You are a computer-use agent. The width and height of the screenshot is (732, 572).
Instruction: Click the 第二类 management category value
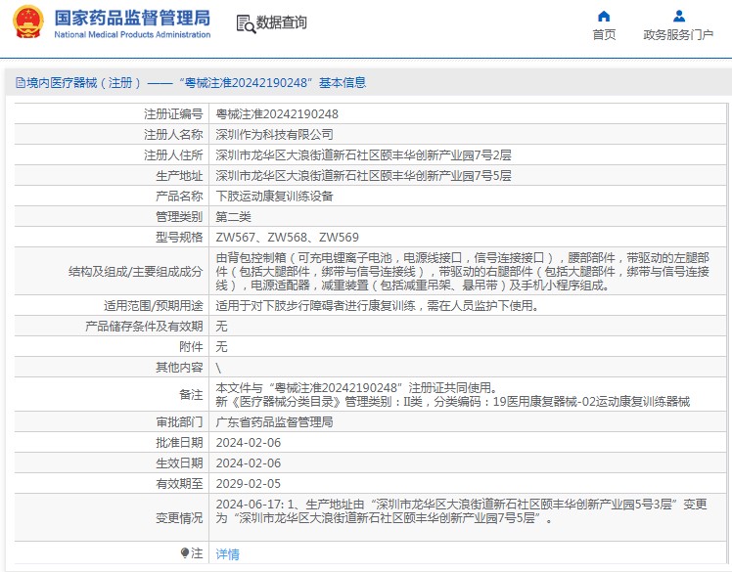233,216
